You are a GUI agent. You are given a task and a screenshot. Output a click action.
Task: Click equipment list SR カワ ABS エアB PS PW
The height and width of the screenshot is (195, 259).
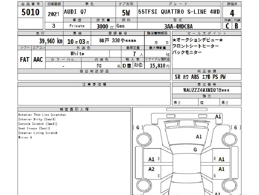200,77
